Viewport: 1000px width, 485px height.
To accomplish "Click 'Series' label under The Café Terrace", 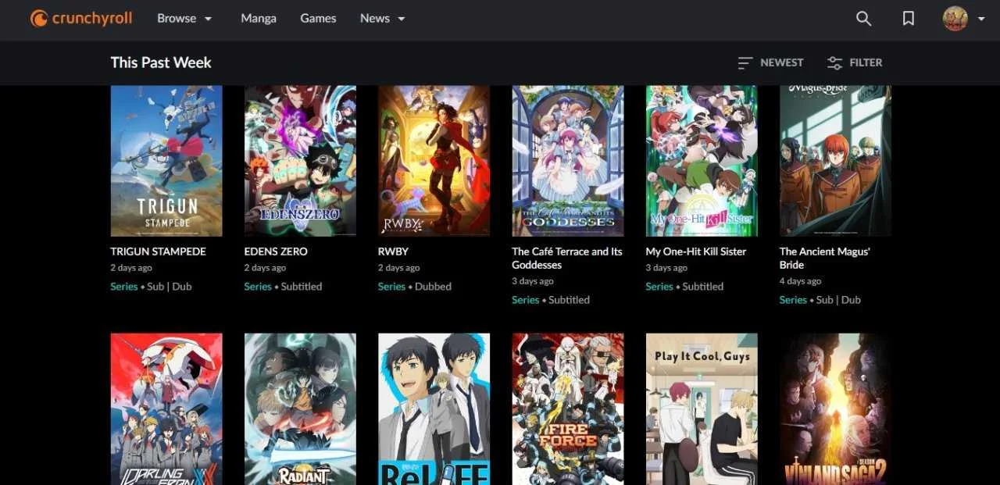I will (x=526, y=300).
